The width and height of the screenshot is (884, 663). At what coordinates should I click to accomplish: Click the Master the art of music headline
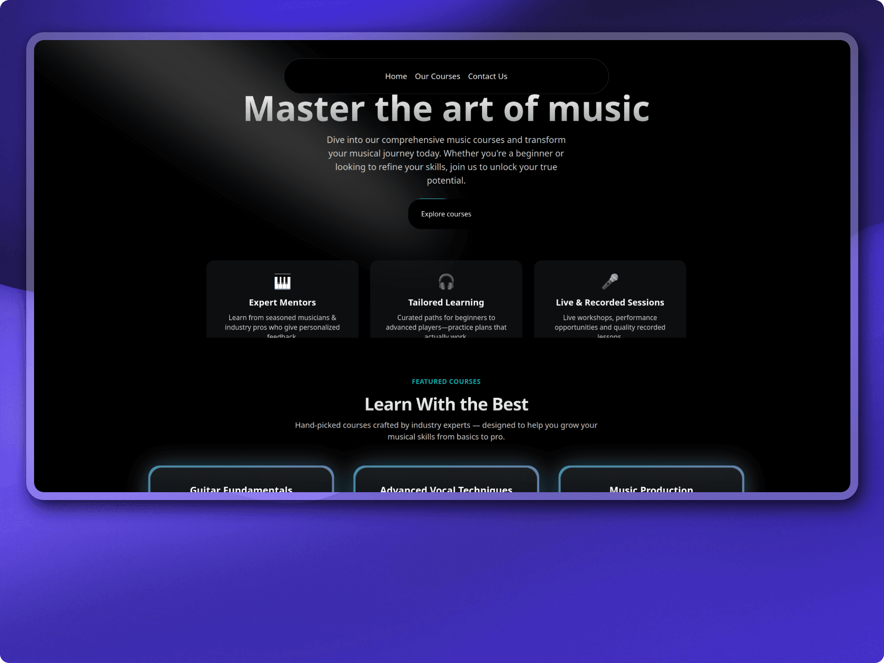(446, 109)
